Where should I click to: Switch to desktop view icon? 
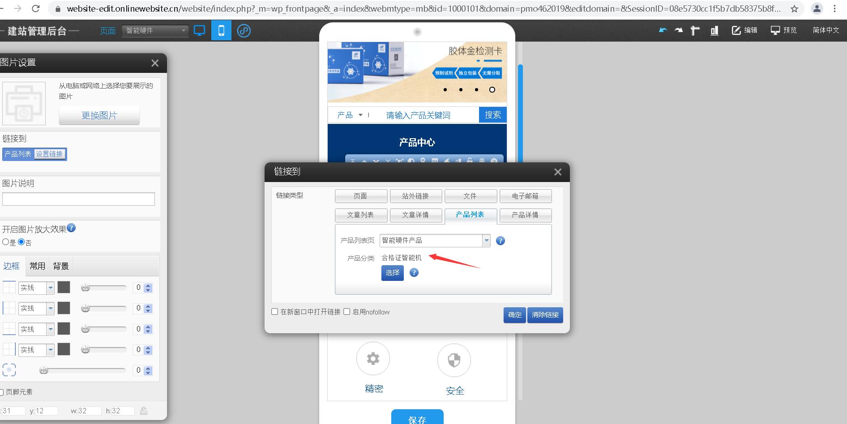pos(199,30)
